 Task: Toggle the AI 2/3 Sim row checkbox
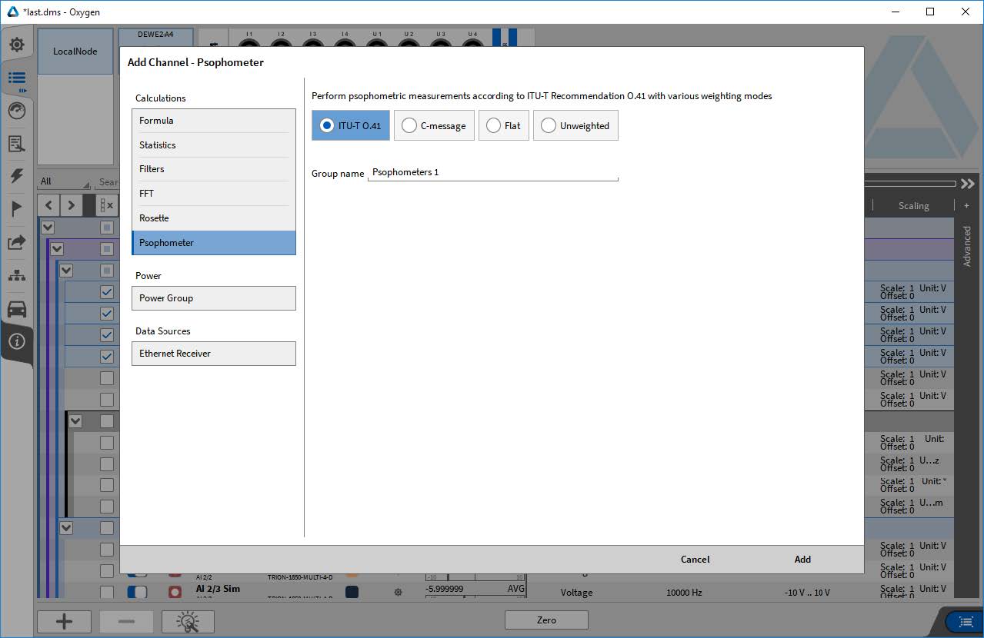point(107,593)
